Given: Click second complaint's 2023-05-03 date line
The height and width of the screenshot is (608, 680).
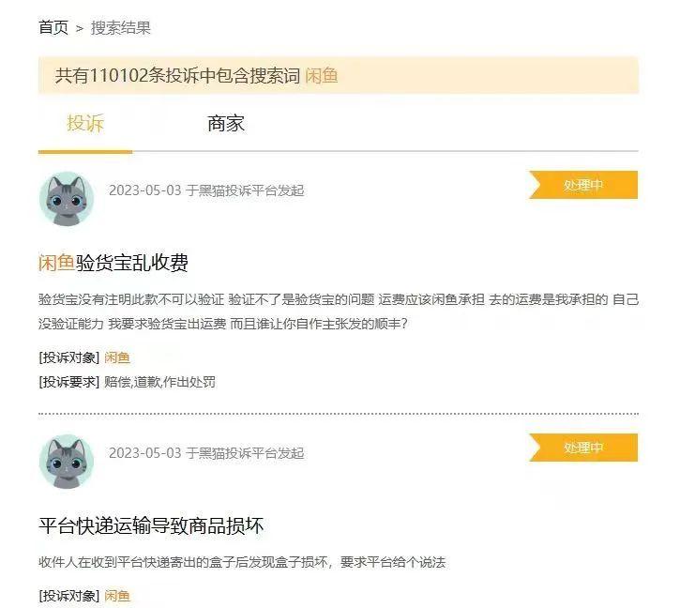Looking at the screenshot, I should [x=206, y=453].
